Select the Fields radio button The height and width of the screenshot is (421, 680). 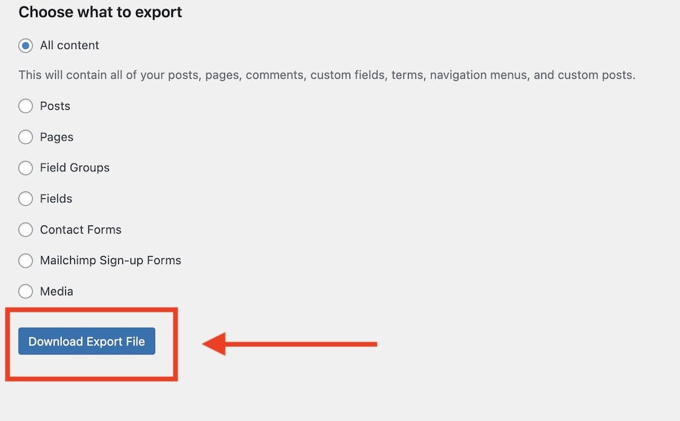(x=25, y=199)
